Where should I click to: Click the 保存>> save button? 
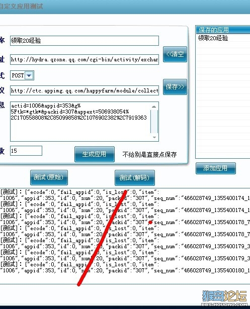(175, 87)
